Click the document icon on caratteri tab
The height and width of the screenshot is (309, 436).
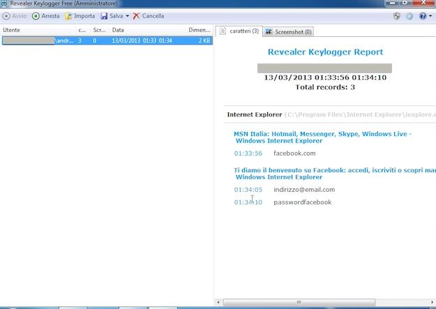pos(223,31)
